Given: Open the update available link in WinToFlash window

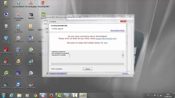Looking at the screenshot, I should 58,73.
